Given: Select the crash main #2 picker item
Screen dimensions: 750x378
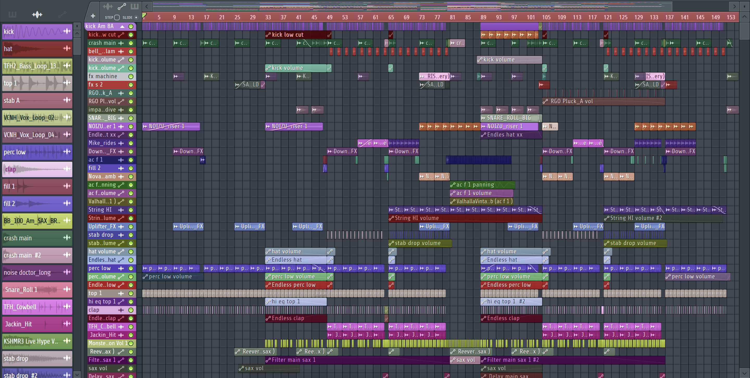Looking at the screenshot, I should pos(37,255).
